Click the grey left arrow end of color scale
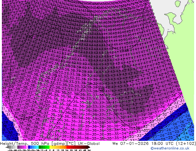The width and height of the screenshot is (196, 151). 7,147
